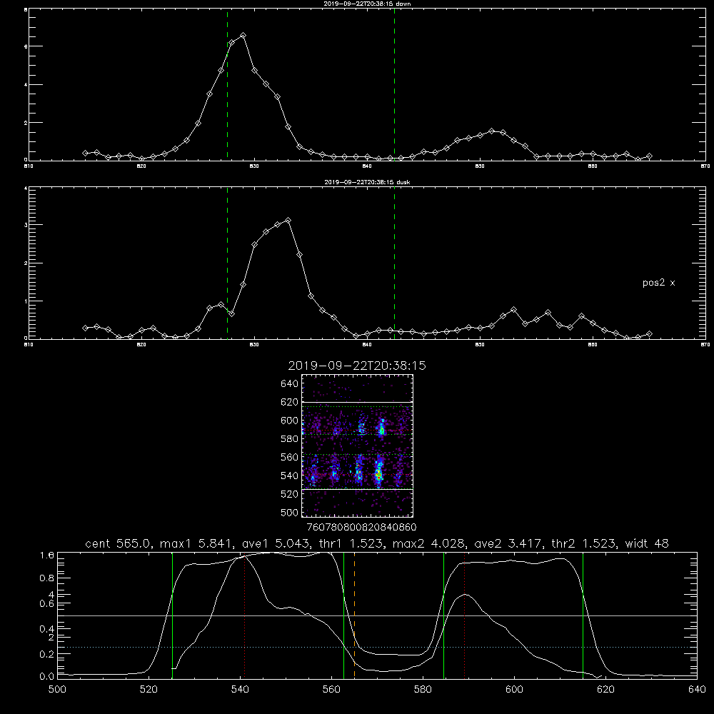Click the spectrogram x-axis labels "760780800820840860"
This screenshot has height=714, width=714.
[x=361, y=528]
